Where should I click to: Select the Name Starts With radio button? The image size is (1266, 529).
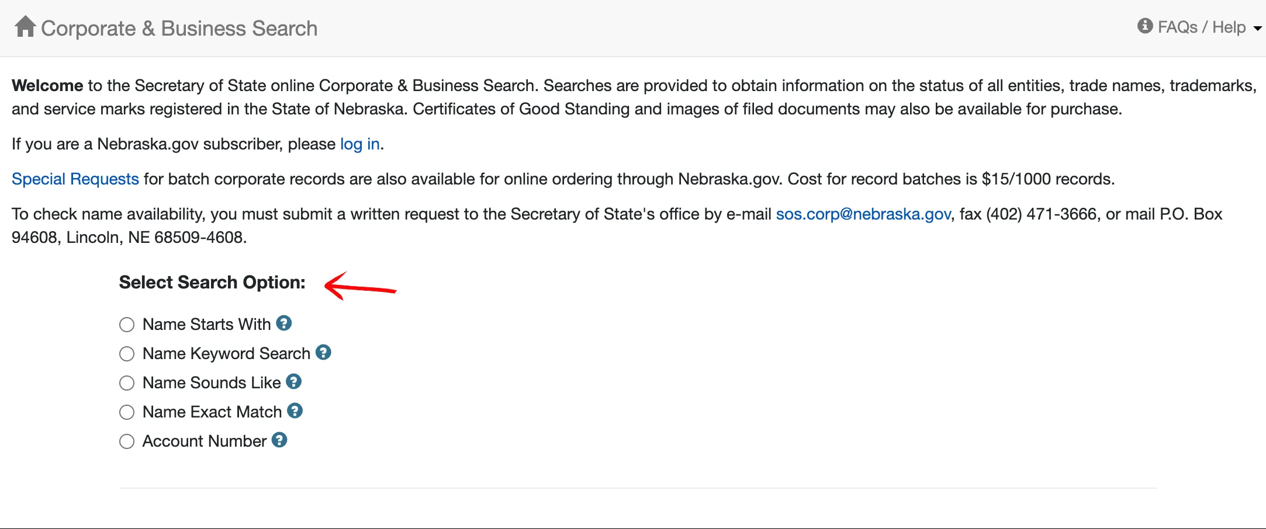[127, 325]
